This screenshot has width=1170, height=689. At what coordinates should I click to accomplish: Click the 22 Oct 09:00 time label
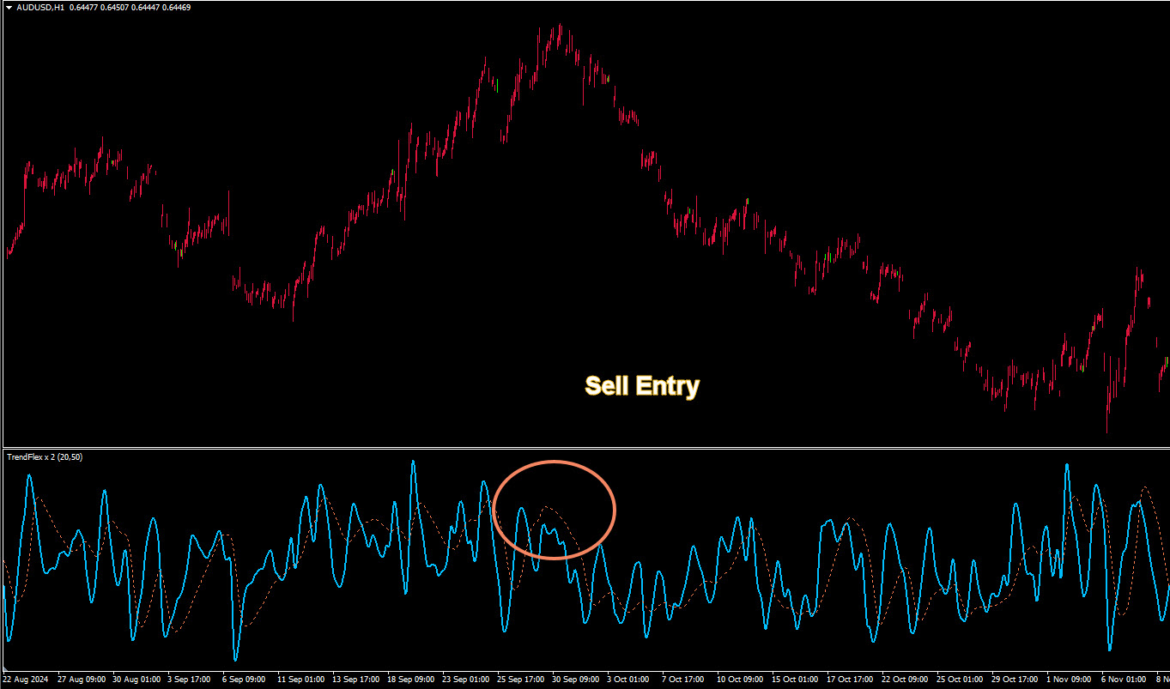coord(905,680)
